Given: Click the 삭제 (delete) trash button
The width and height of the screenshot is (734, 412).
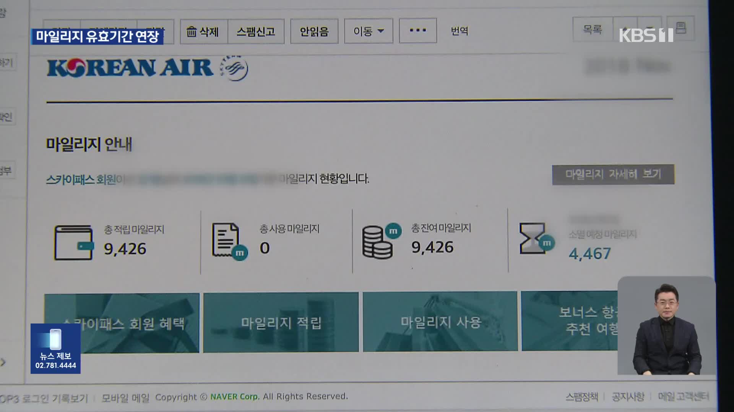Looking at the screenshot, I should [204, 31].
